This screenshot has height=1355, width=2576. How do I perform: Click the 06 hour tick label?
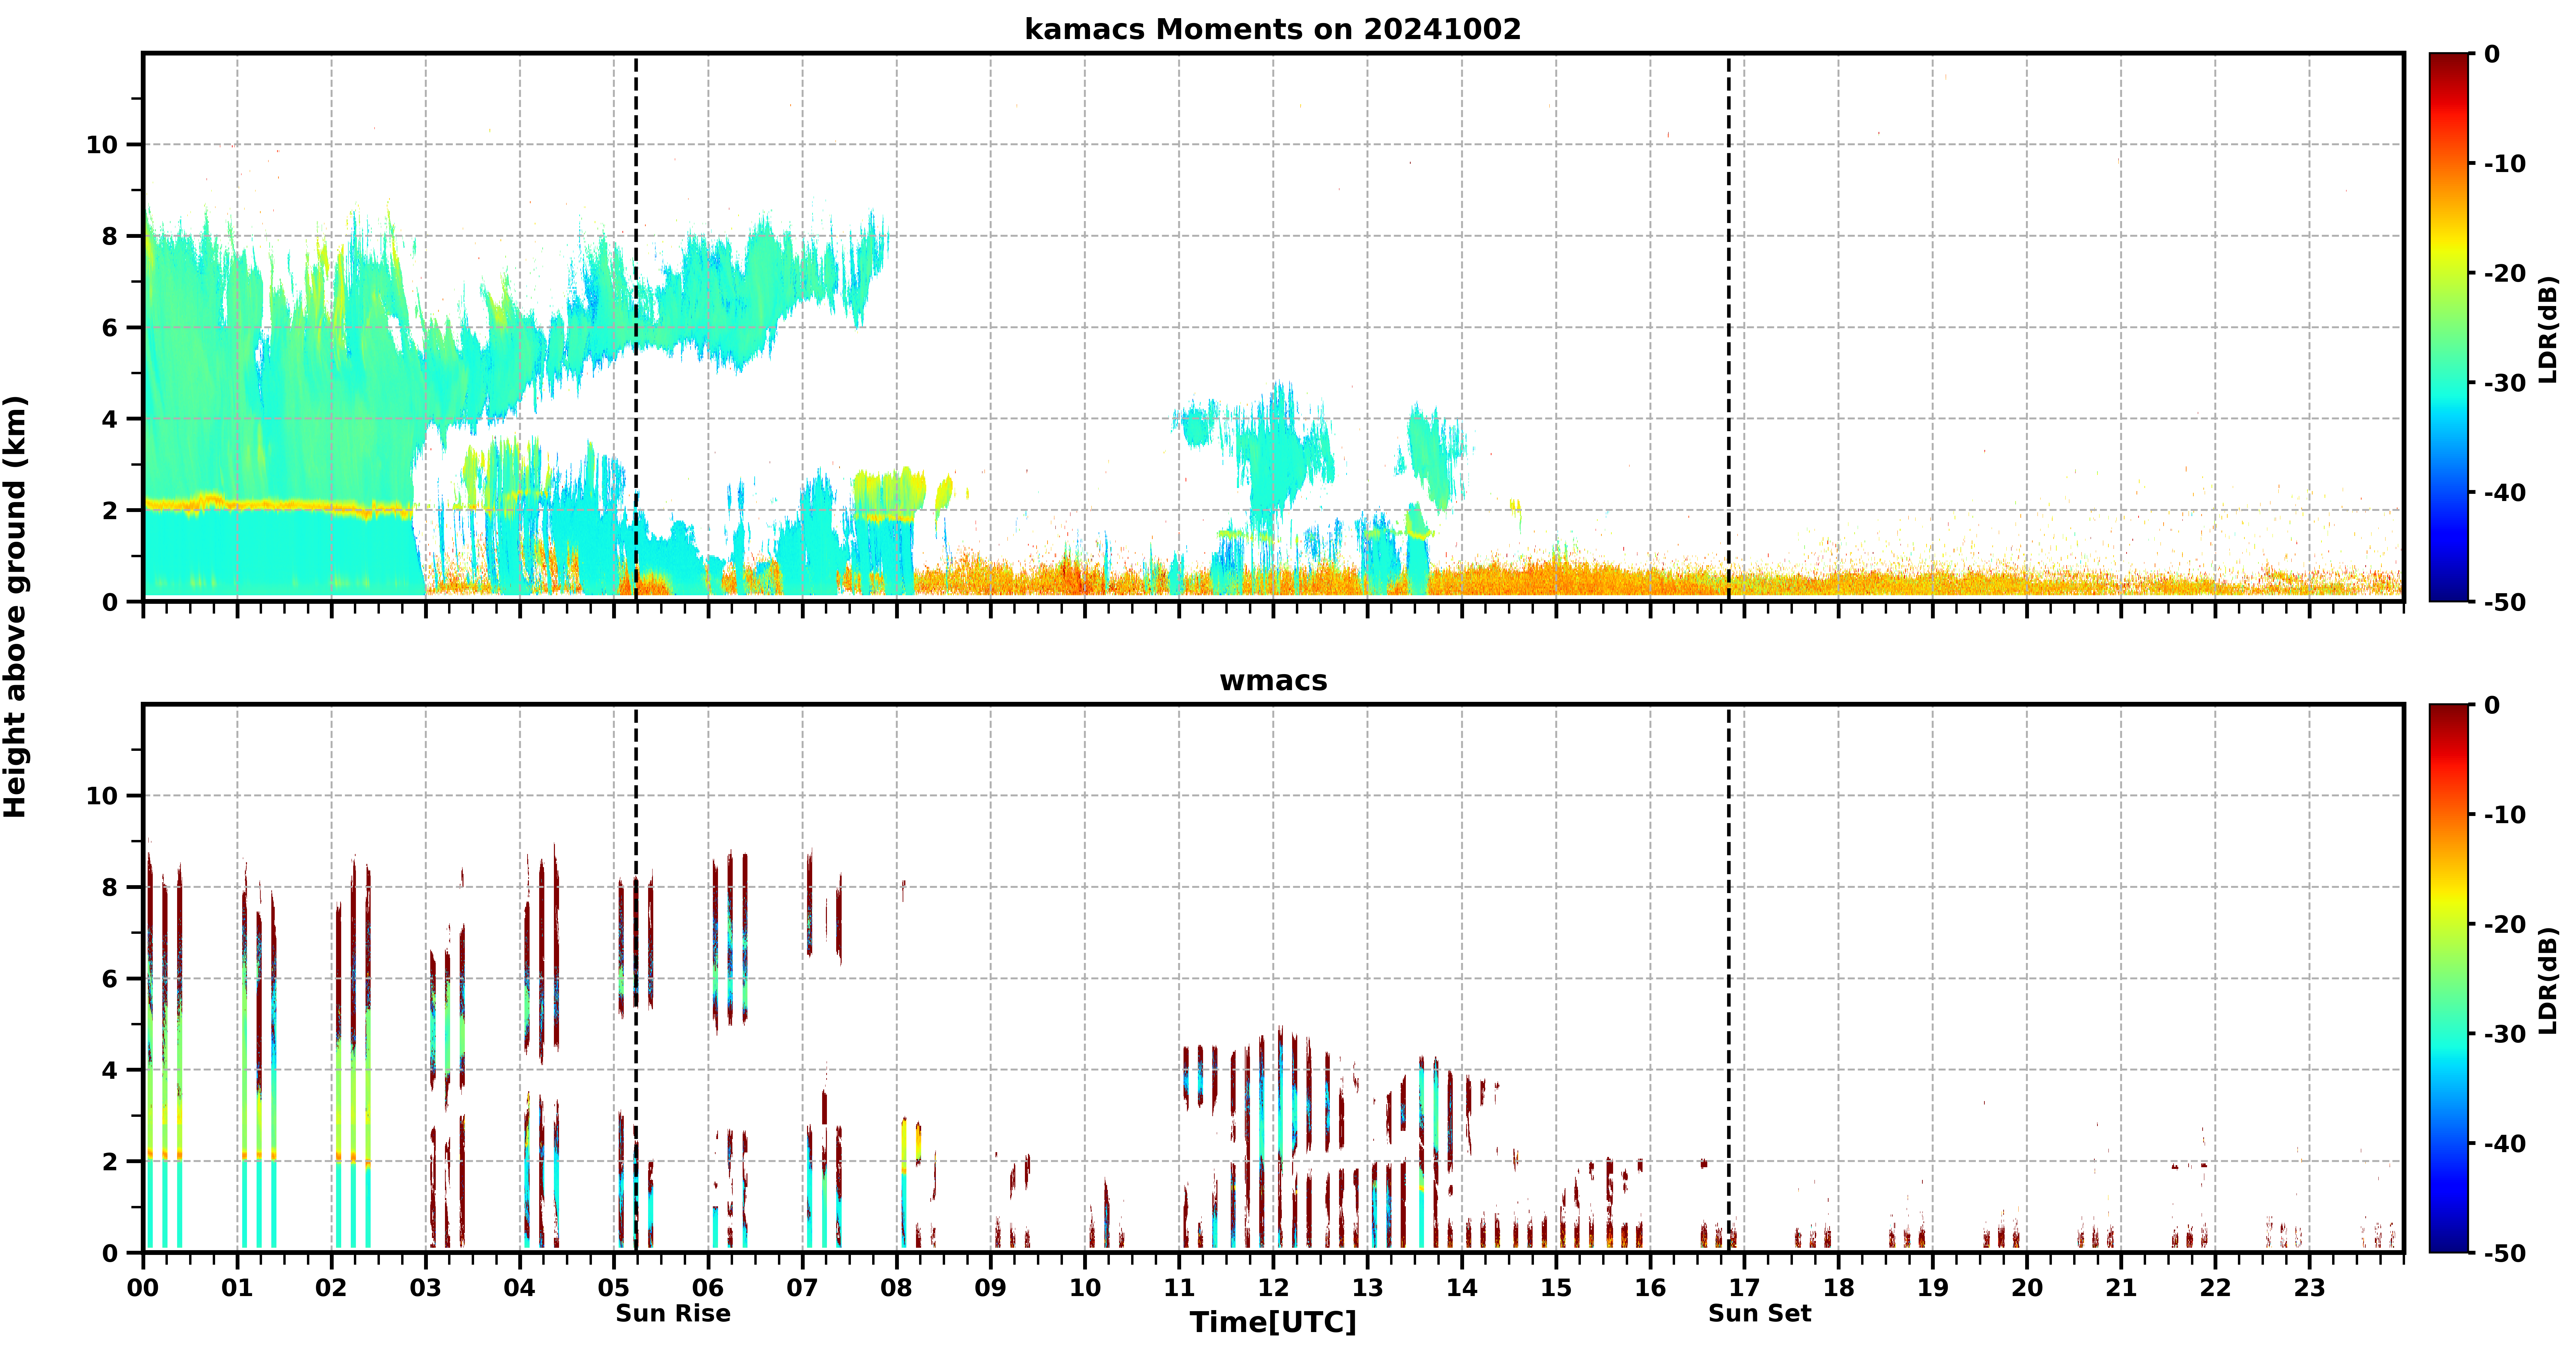tap(708, 1288)
